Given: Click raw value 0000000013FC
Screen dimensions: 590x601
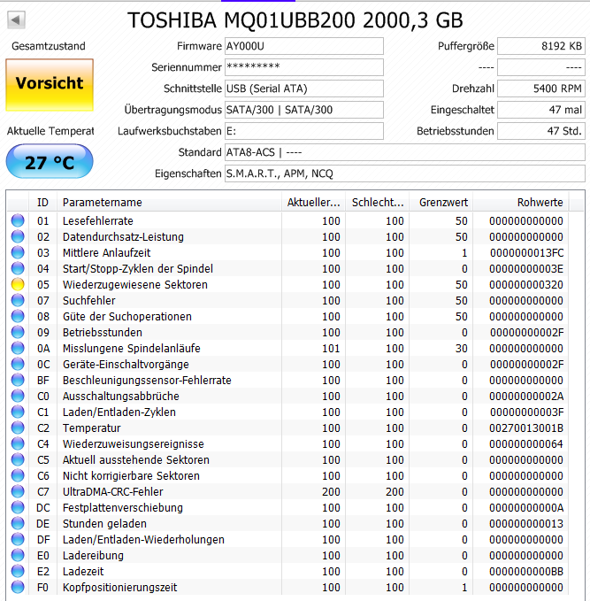Looking at the screenshot, I should (x=526, y=253).
